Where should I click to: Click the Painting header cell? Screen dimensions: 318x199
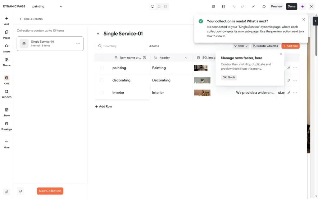point(171,68)
